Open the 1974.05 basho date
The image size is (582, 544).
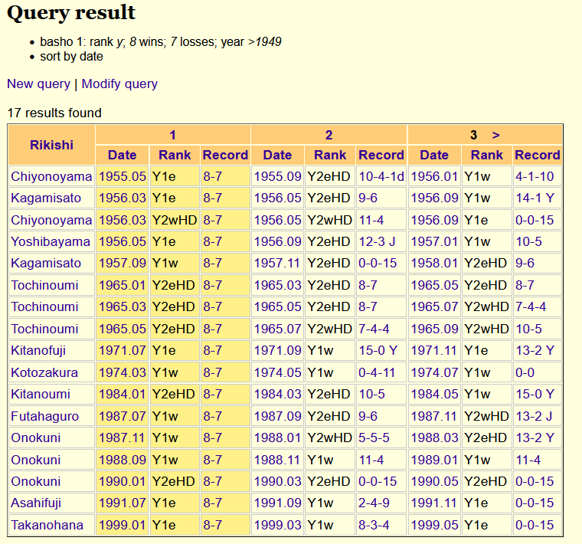[x=278, y=372]
